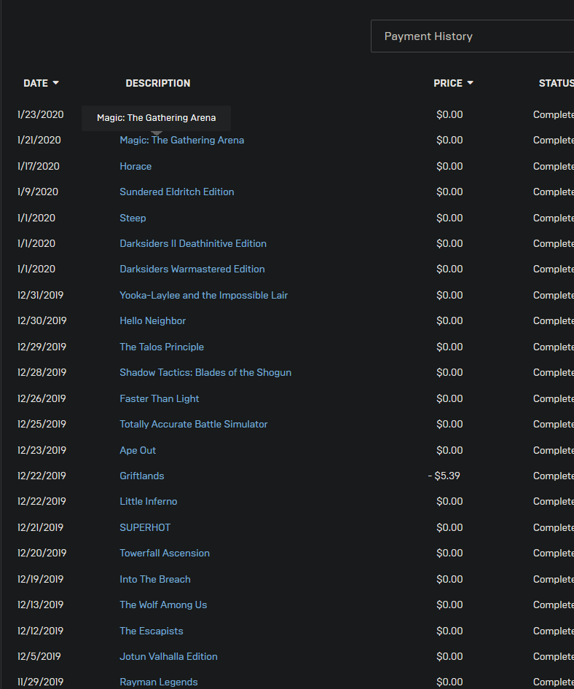The width and height of the screenshot is (574, 689).
Task: Open Shadow Tactics: Blades of the Shogun link
Action: [205, 373]
